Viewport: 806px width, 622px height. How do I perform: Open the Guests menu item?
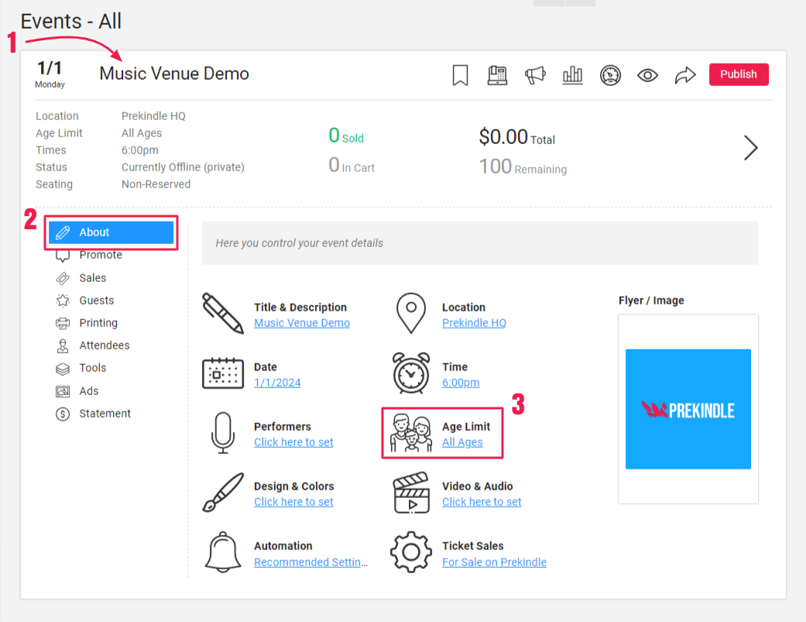pos(97,301)
